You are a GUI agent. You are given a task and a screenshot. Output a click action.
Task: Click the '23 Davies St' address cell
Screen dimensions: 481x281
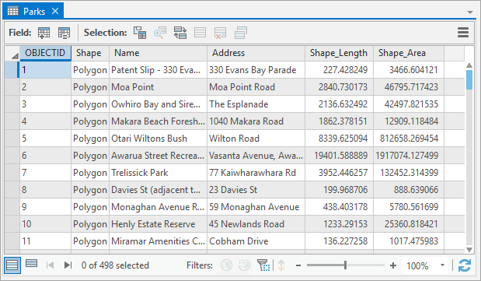pyautogui.click(x=256, y=190)
